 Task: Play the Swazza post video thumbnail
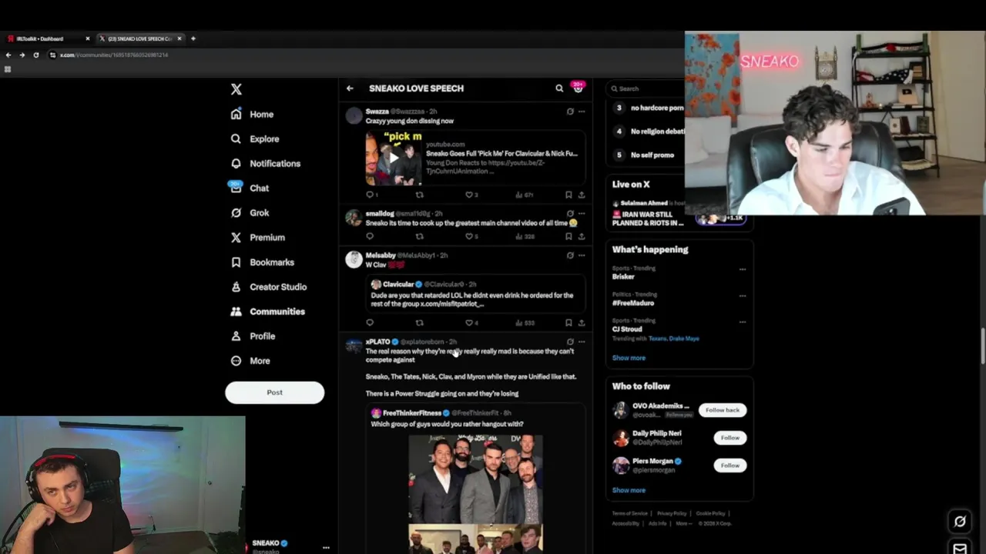click(394, 158)
